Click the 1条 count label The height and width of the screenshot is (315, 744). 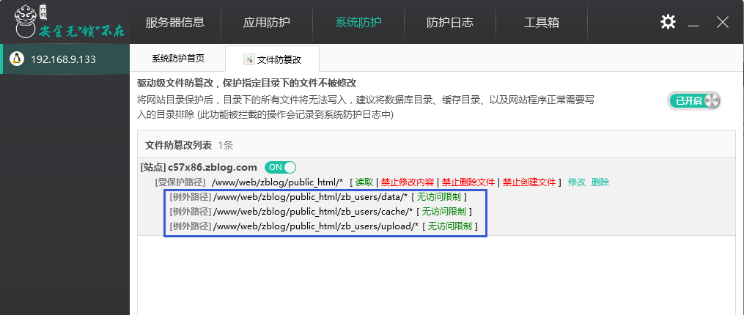click(x=225, y=145)
